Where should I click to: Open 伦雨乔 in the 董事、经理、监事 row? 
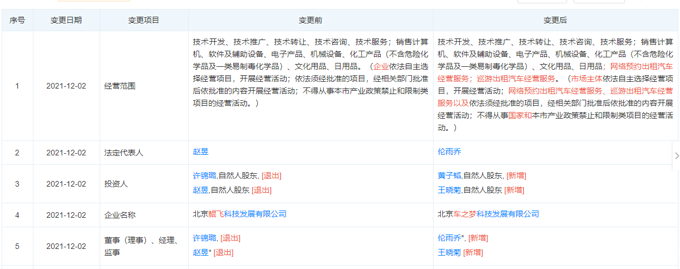450,238
